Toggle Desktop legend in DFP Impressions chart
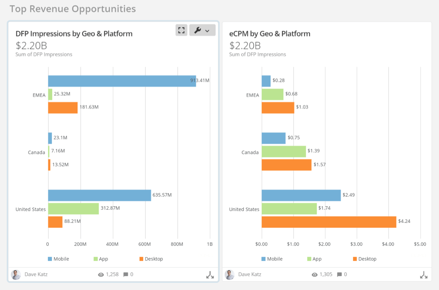439x290 pixels. pyautogui.click(x=151, y=259)
